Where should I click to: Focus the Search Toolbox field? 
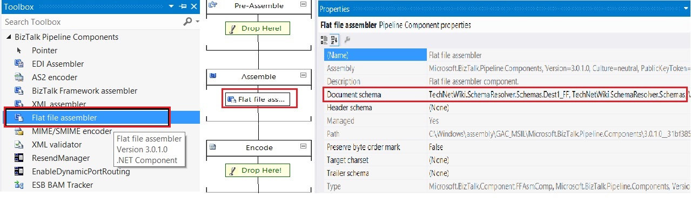click(92, 22)
